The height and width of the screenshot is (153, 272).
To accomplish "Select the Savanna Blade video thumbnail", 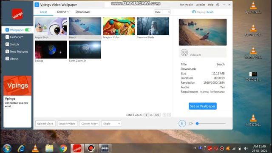I will point(153,26).
